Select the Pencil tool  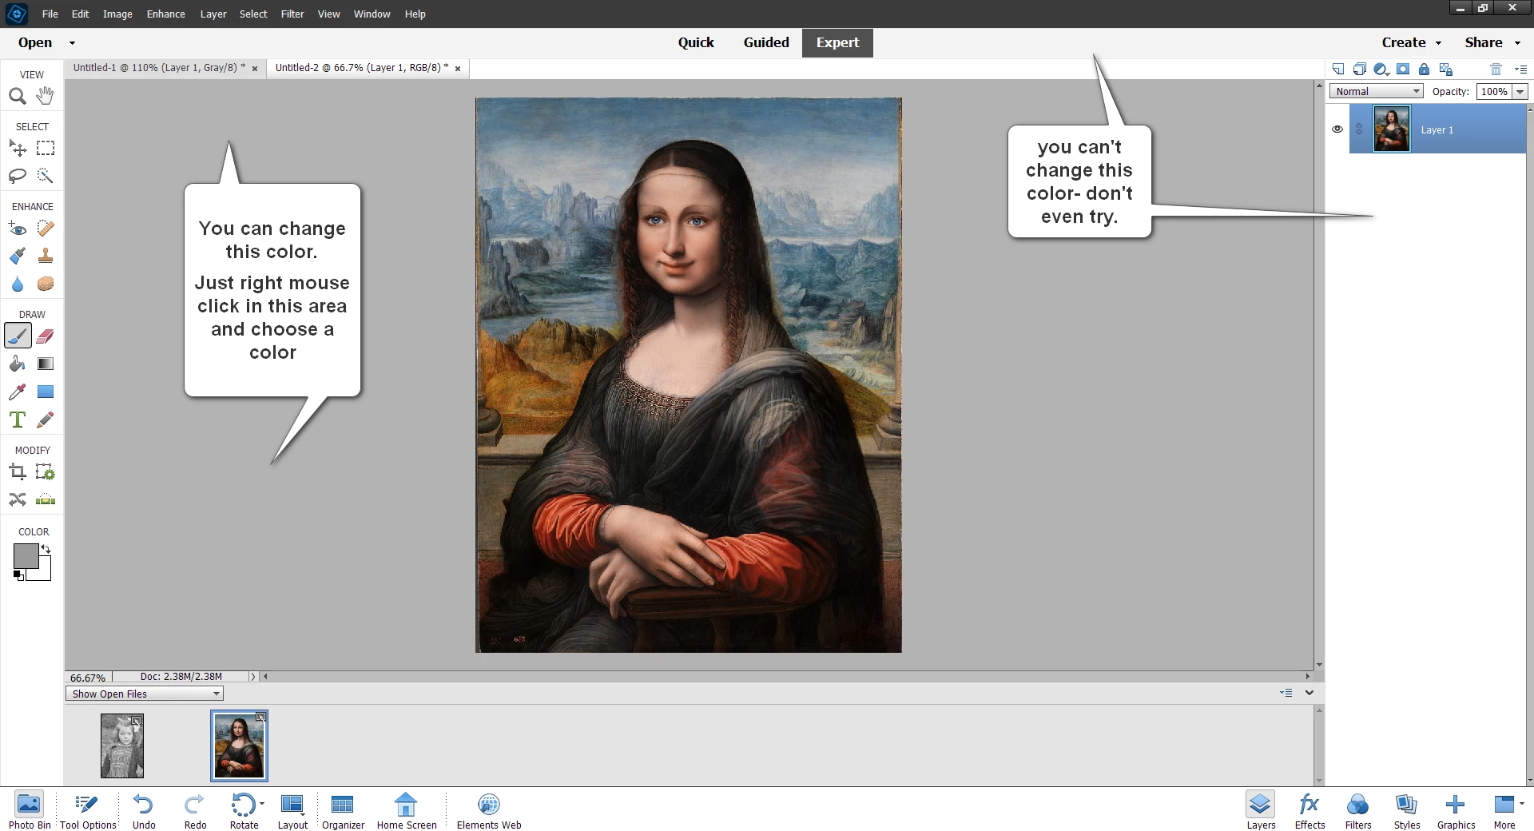pos(46,419)
